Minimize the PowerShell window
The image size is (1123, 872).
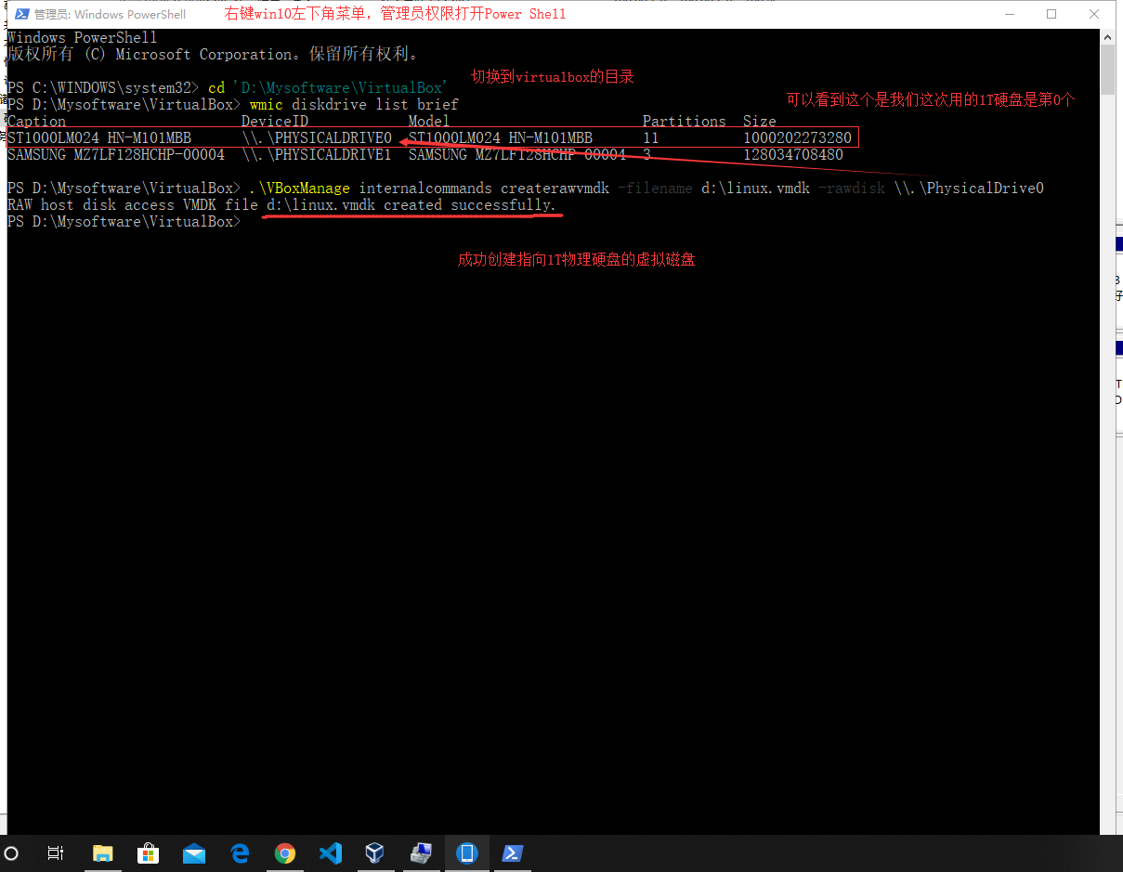pyautogui.click(x=1008, y=14)
